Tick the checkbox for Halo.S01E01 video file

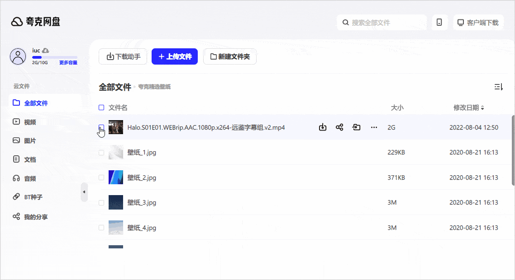pyautogui.click(x=101, y=127)
